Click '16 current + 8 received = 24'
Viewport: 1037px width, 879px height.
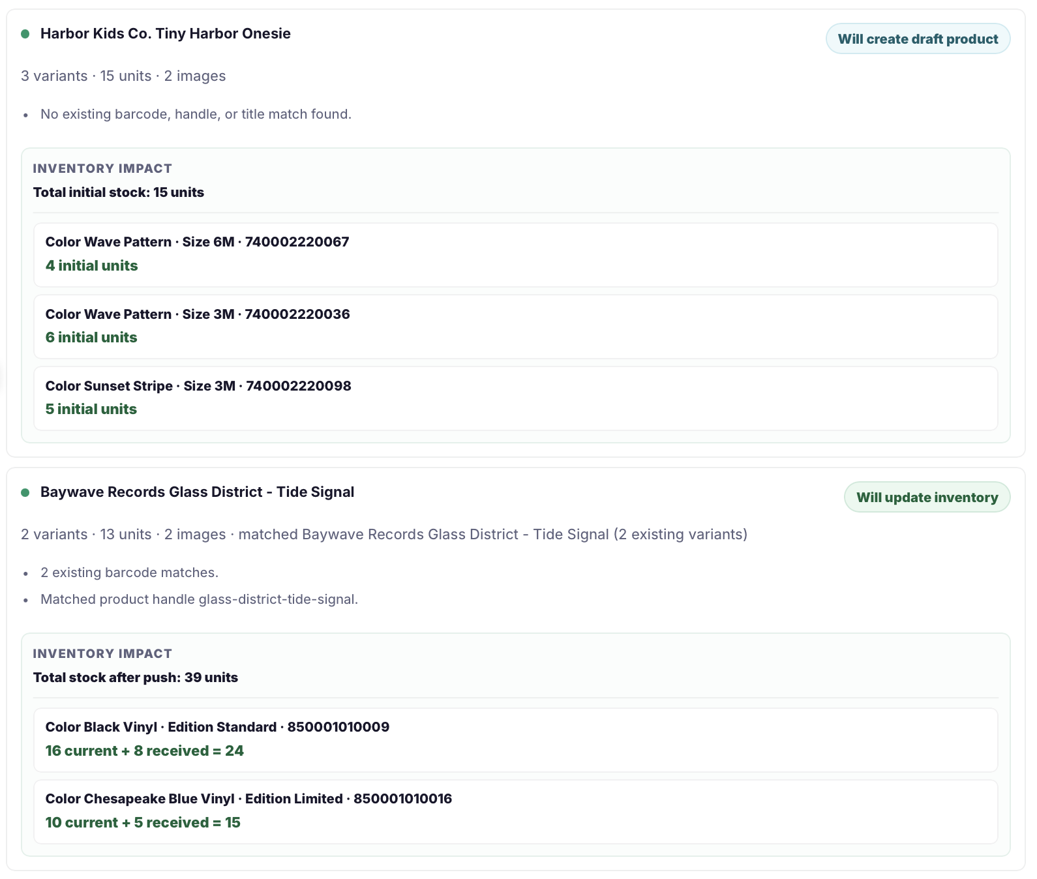pyautogui.click(x=145, y=751)
